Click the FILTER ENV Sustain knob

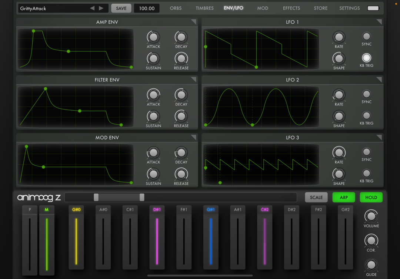153,117
